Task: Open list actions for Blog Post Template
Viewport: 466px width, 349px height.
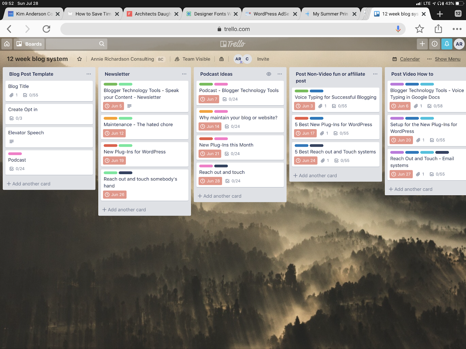Action: tap(89, 74)
